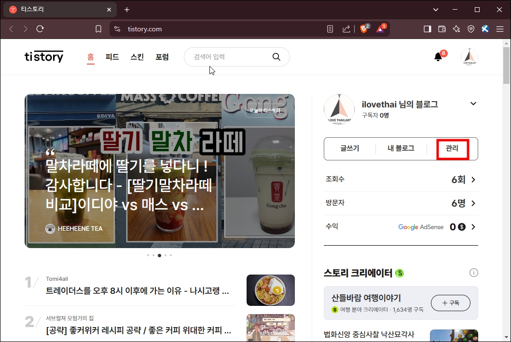This screenshot has height=342, width=511.
Task: Open reader mode icon in address bar
Action: pos(330,28)
